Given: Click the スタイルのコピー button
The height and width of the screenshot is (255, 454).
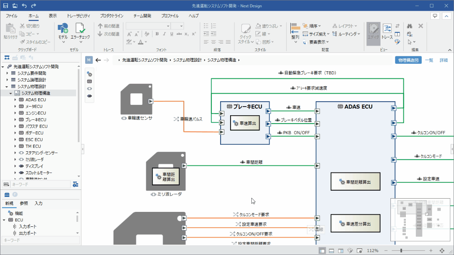Looking at the screenshot, I should point(35,42).
